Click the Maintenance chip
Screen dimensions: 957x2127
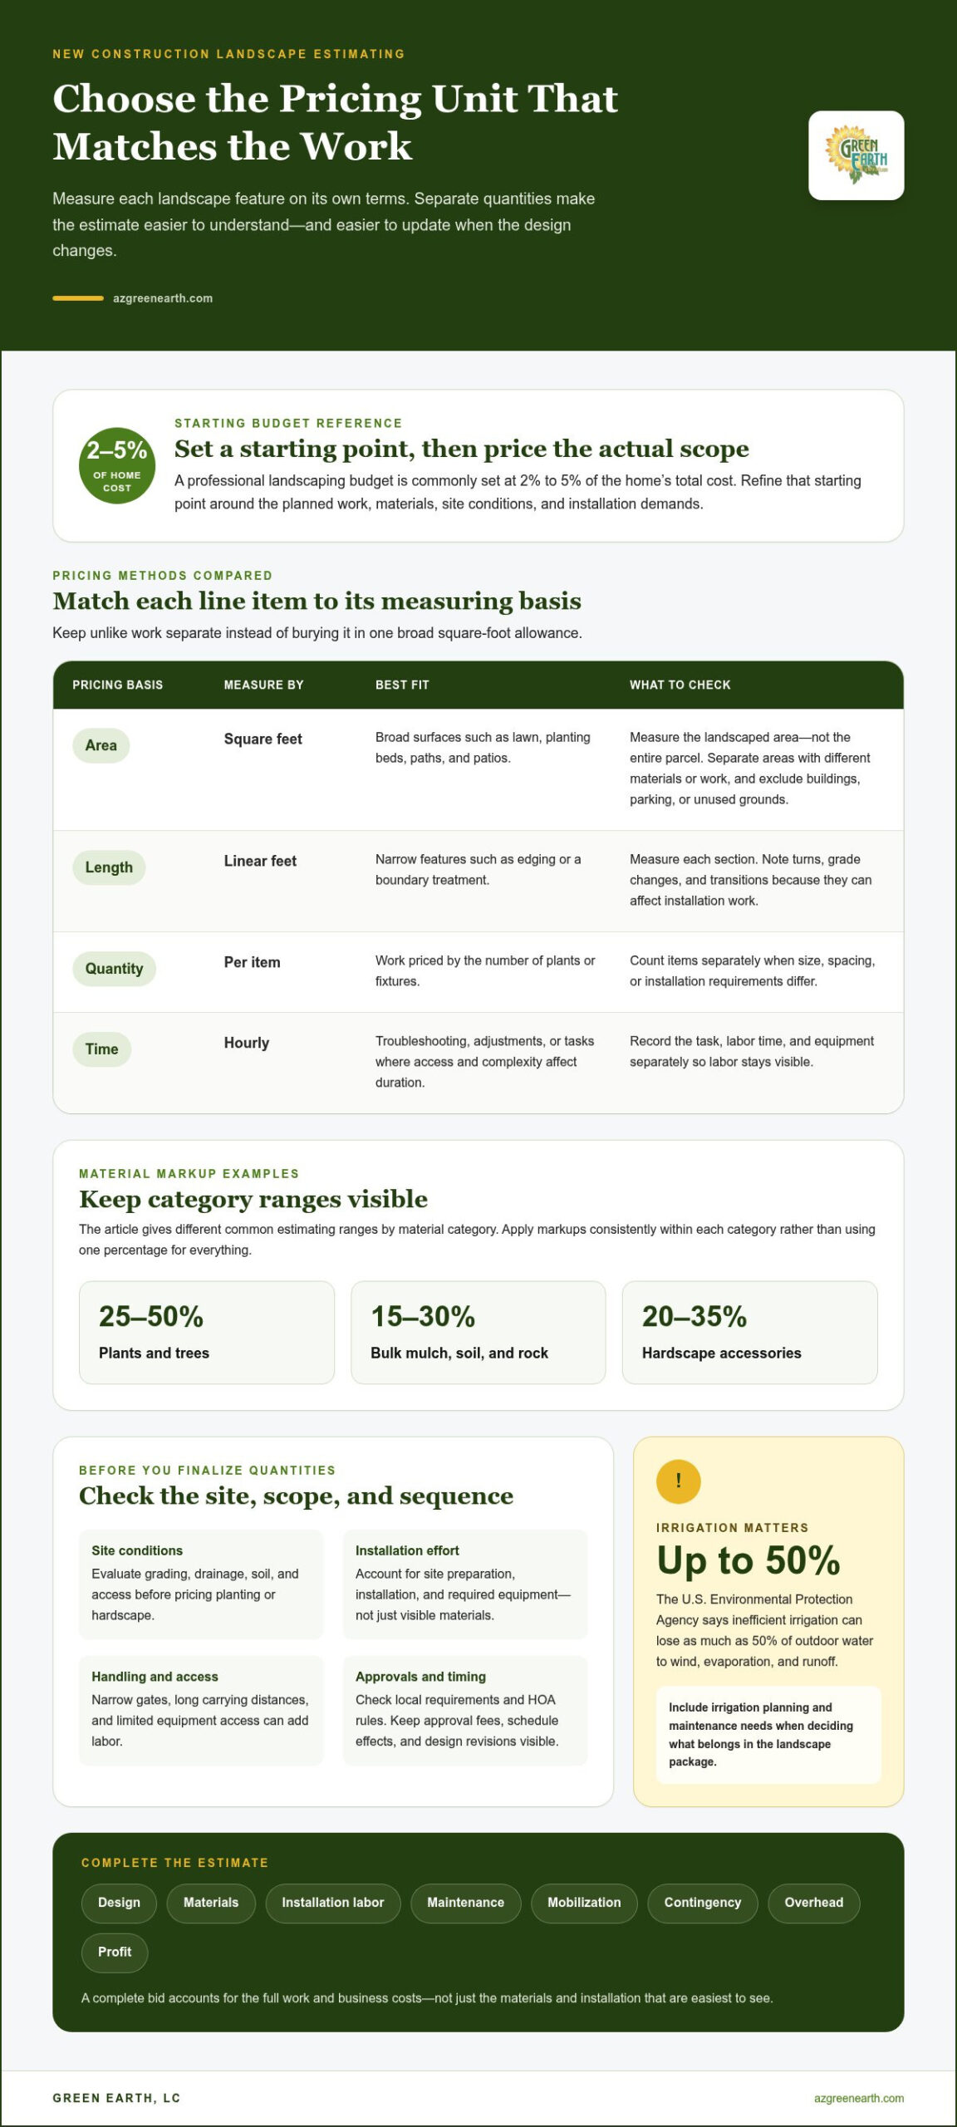tap(465, 1903)
